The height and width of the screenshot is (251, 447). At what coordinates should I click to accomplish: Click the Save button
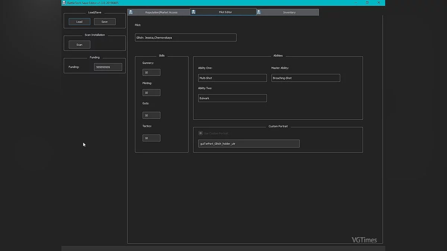105,22
